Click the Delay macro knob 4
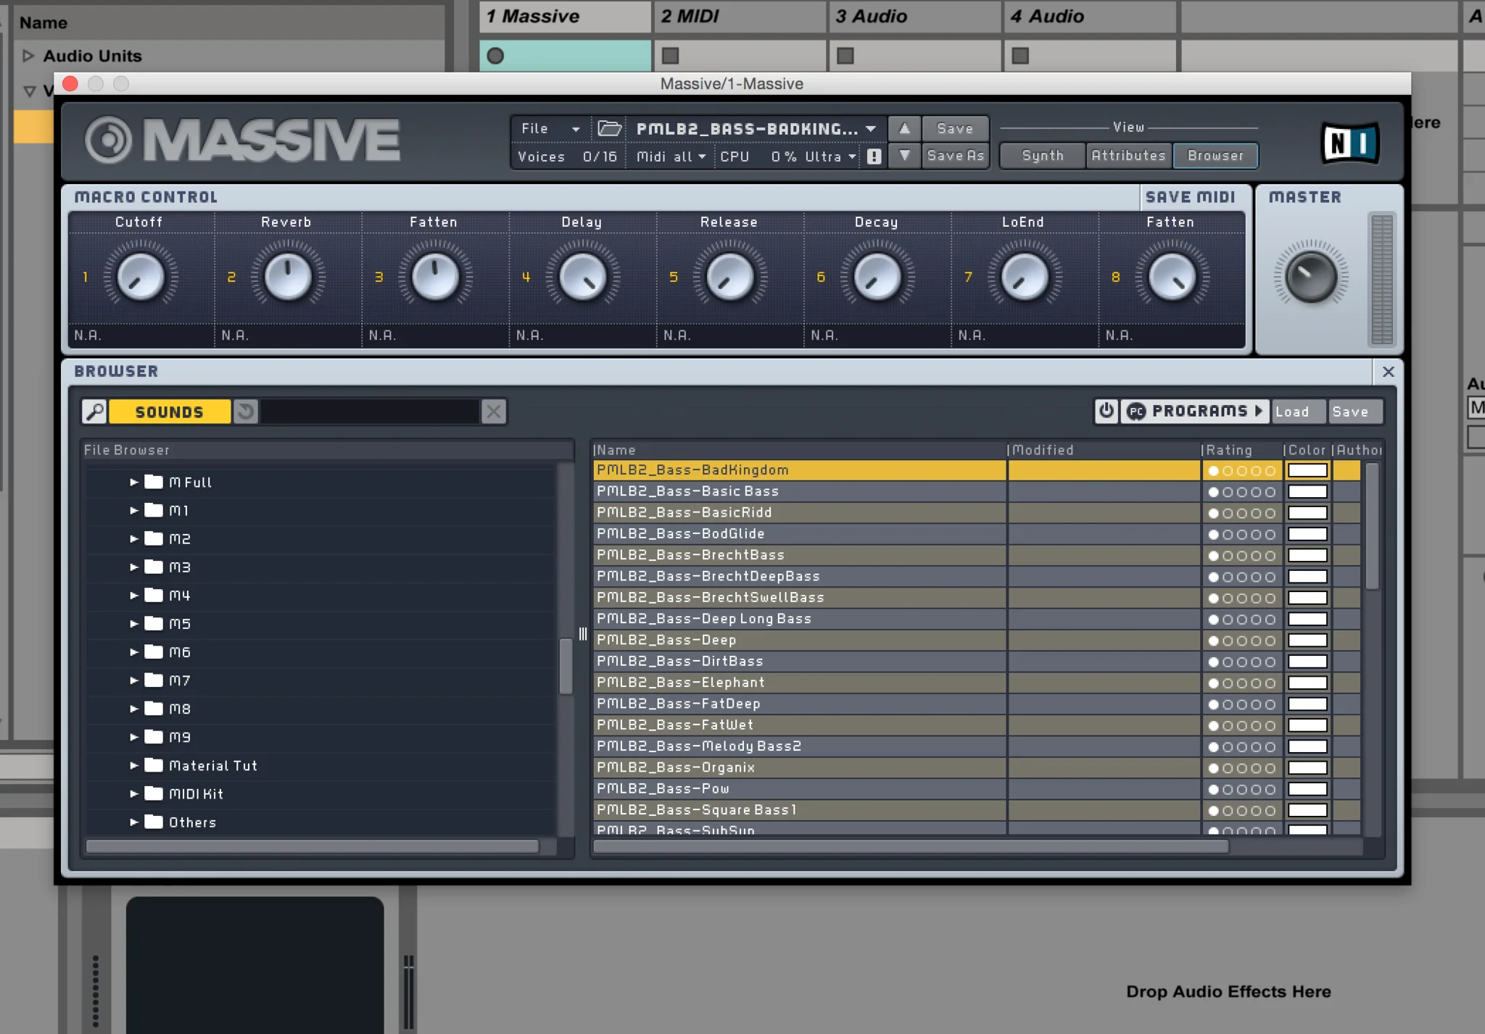1485x1034 pixels. [582, 277]
